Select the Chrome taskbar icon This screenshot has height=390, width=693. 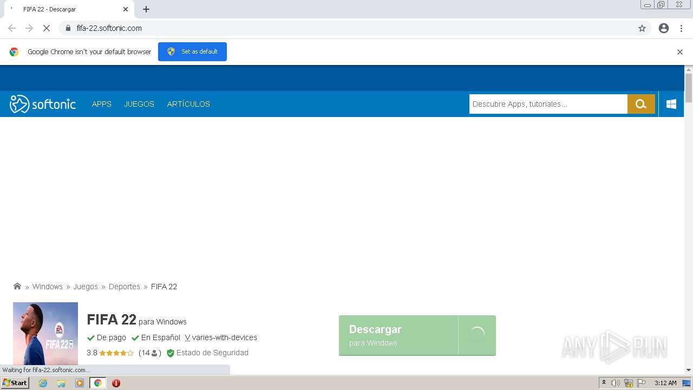click(97, 383)
